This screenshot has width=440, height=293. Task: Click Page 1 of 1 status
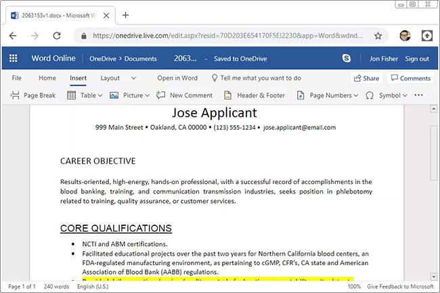(x=22, y=286)
